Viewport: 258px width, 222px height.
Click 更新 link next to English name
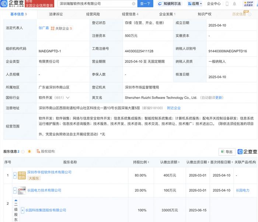point(219,98)
